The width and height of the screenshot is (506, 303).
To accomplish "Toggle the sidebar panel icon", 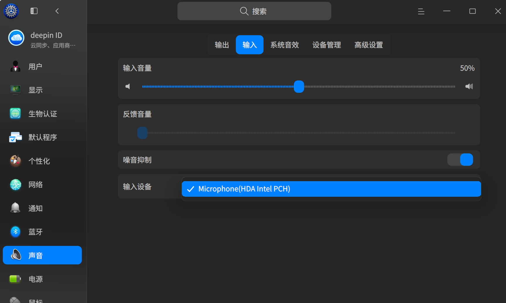I will click(x=34, y=11).
